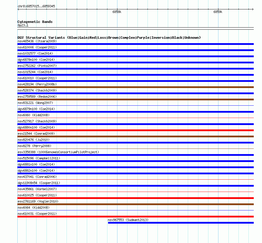Click the dgv6882n100 (Coe2014) label
The height and width of the screenshot is (243, 262).
(x=36, y=171)
